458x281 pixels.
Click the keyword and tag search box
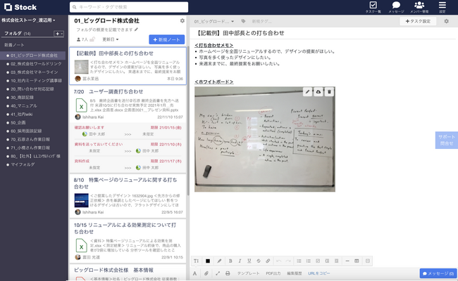pyautogui.click(x=129, y=7)
